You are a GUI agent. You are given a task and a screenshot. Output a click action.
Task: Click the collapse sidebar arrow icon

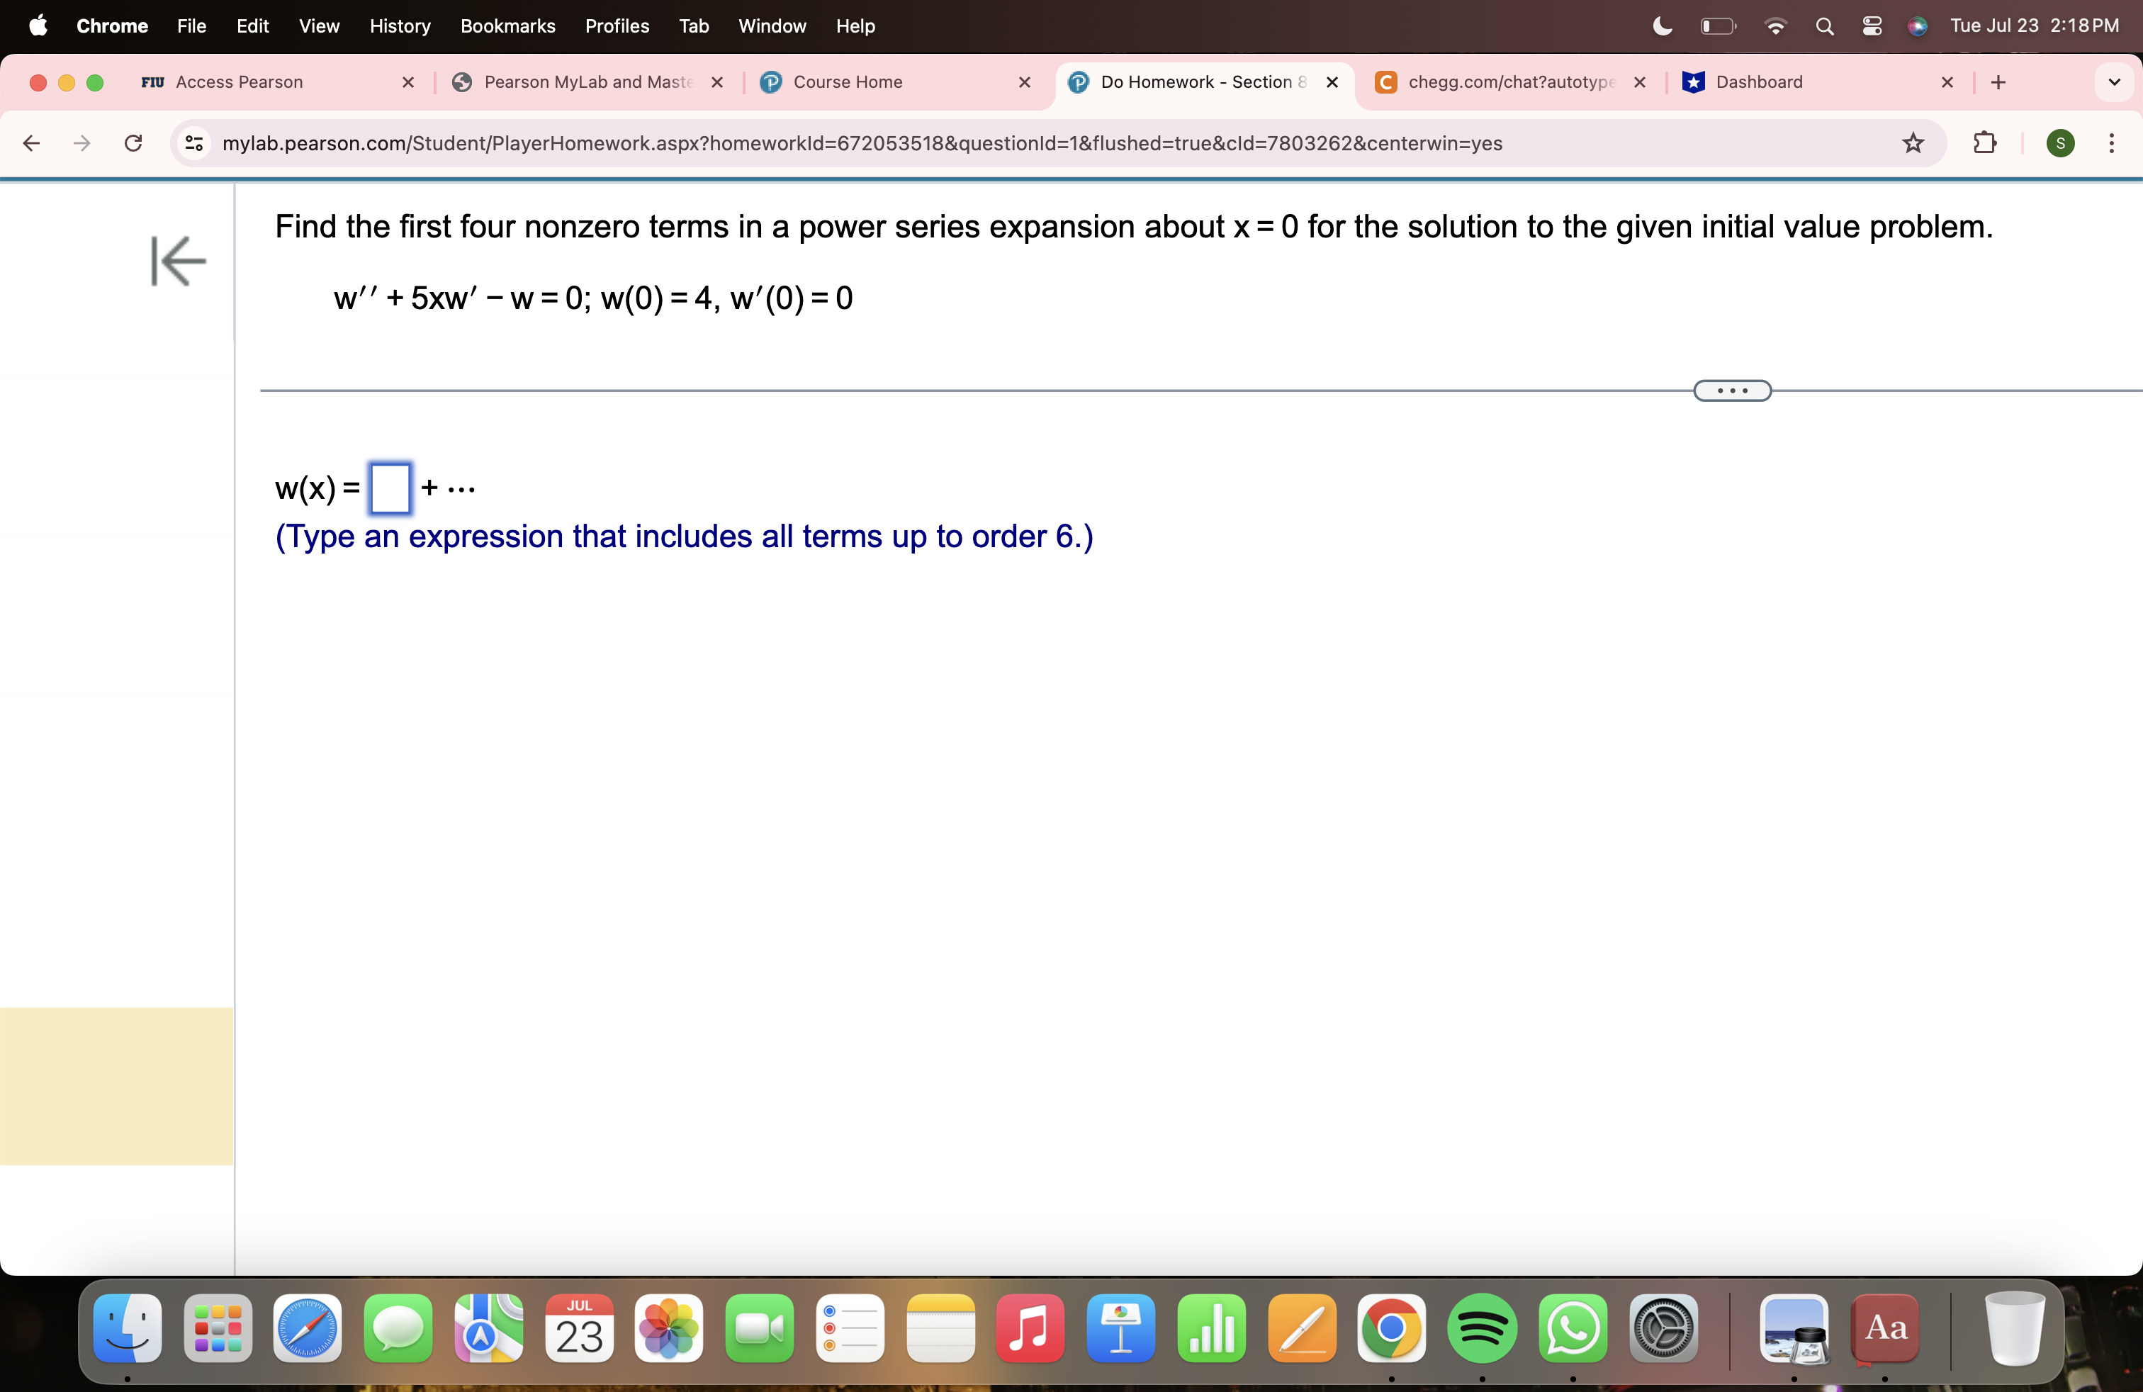coord(179,261)
